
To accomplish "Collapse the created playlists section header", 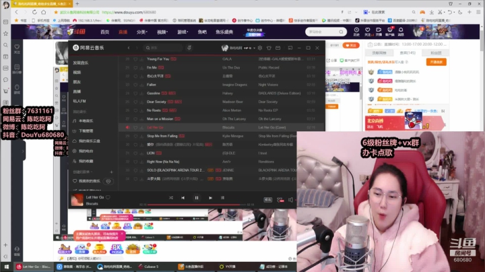I will [x=82, y=172].
